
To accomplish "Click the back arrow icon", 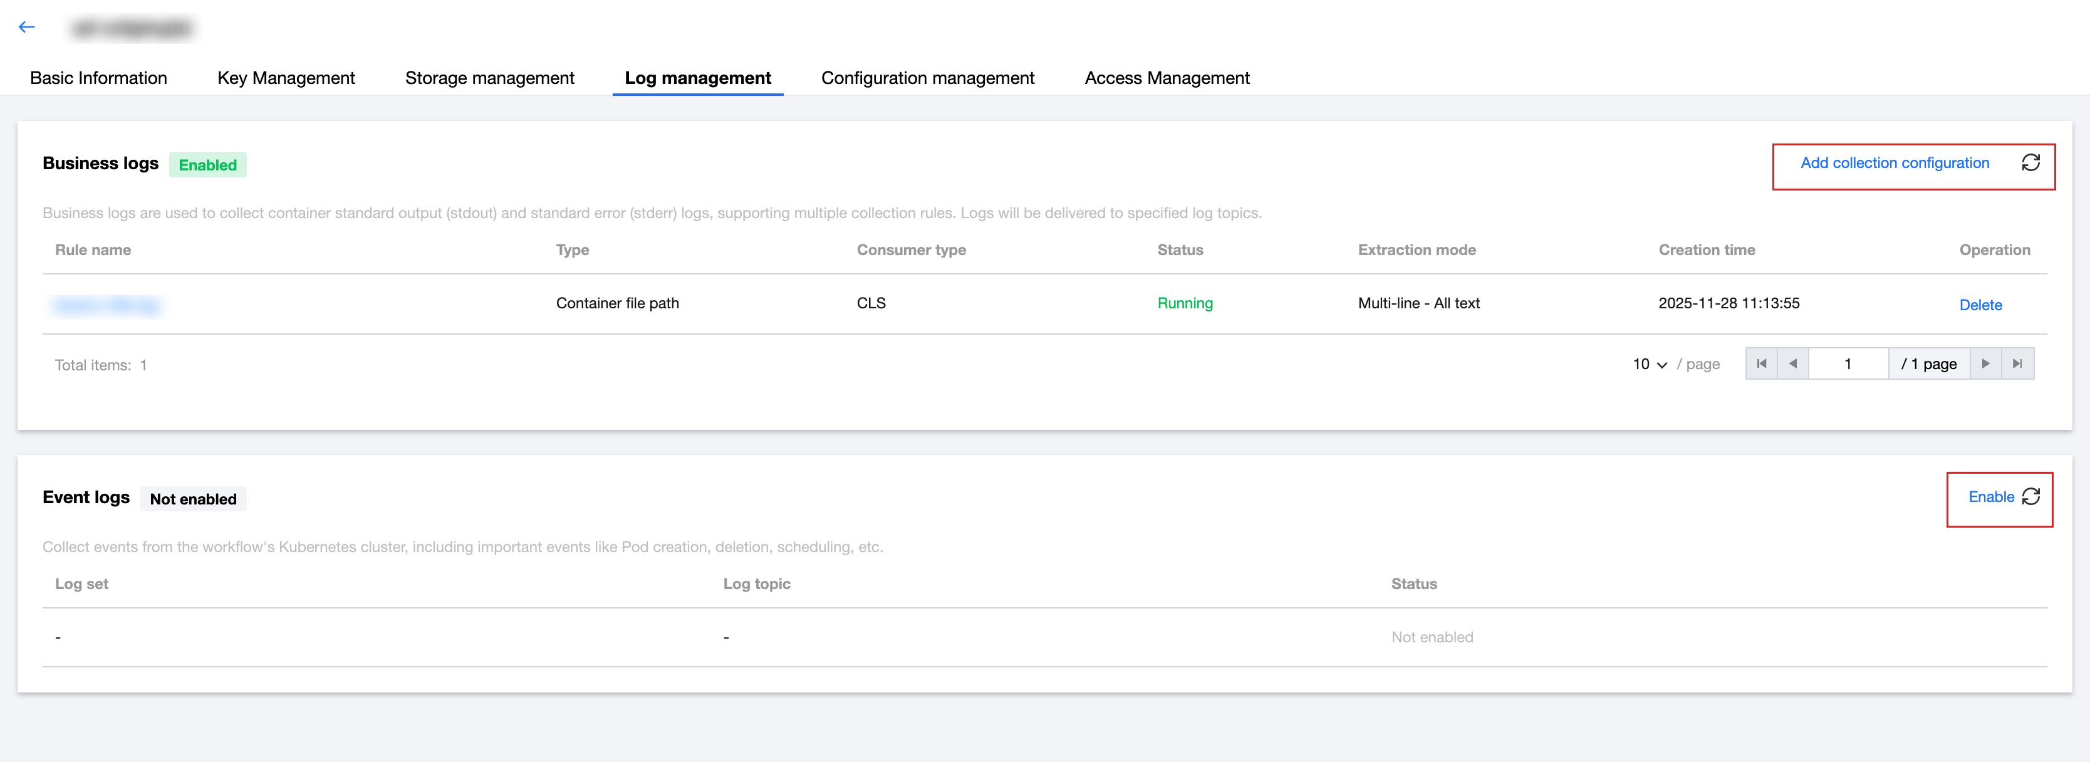I will [x=27, y=28].
